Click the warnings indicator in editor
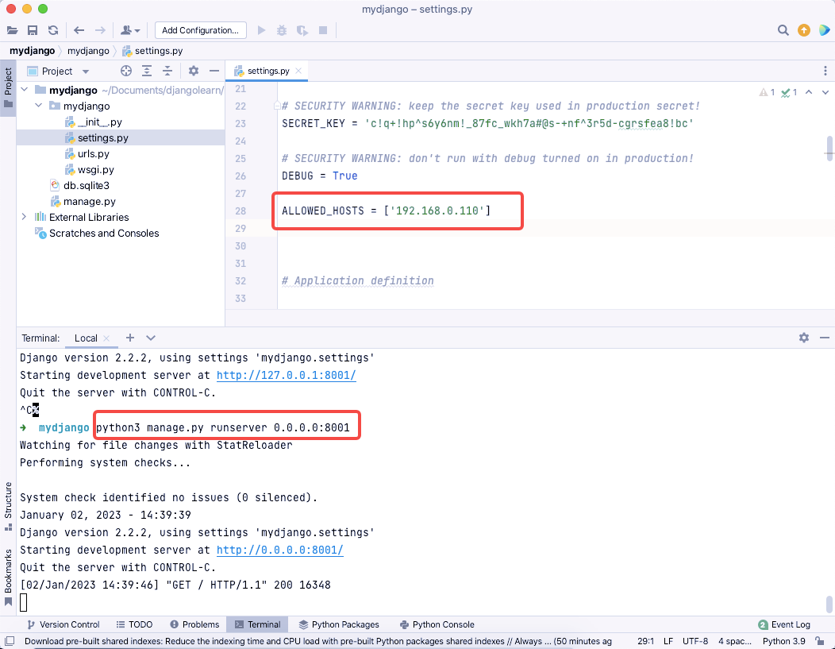Image resolution: width=835 pixels, height=649 pixels. (x=767, y=92)
